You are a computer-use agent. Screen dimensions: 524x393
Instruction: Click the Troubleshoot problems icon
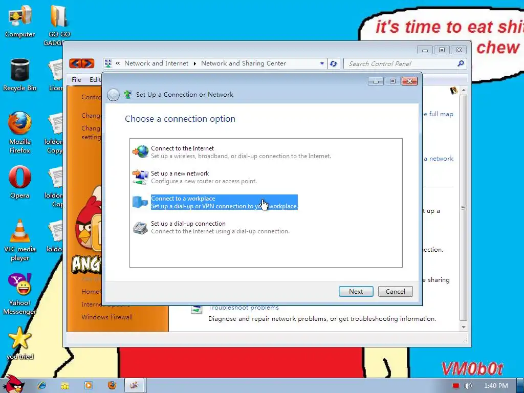(196, 309)
